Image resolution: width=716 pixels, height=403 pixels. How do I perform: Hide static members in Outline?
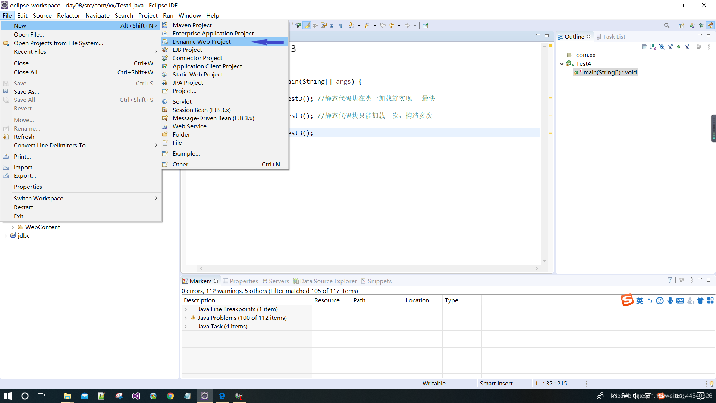pos(671,47)
